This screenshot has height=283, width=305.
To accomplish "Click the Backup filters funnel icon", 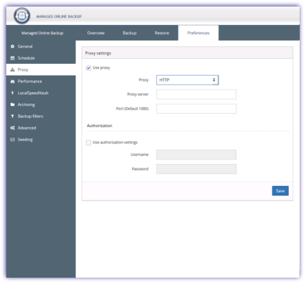I will click(x=12, y=116).
